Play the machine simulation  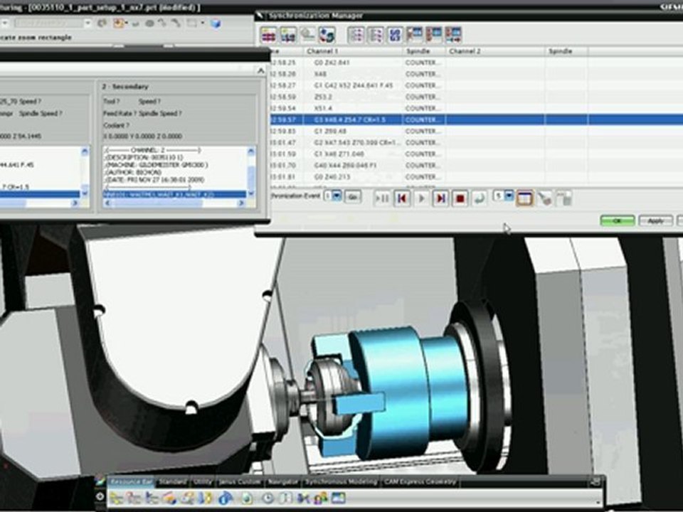[421, 199]
